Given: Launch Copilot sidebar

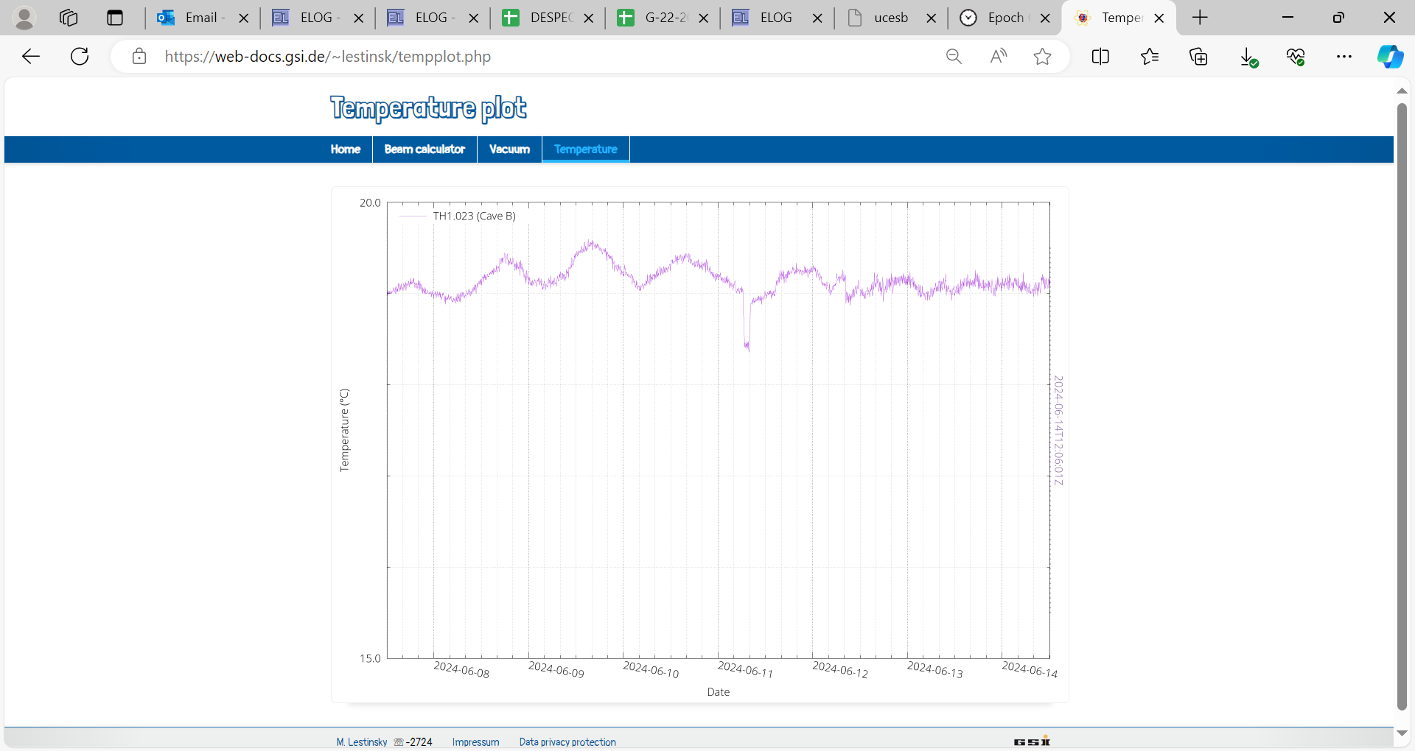Looking at the screenshot, I should (x=1390, y=57).
